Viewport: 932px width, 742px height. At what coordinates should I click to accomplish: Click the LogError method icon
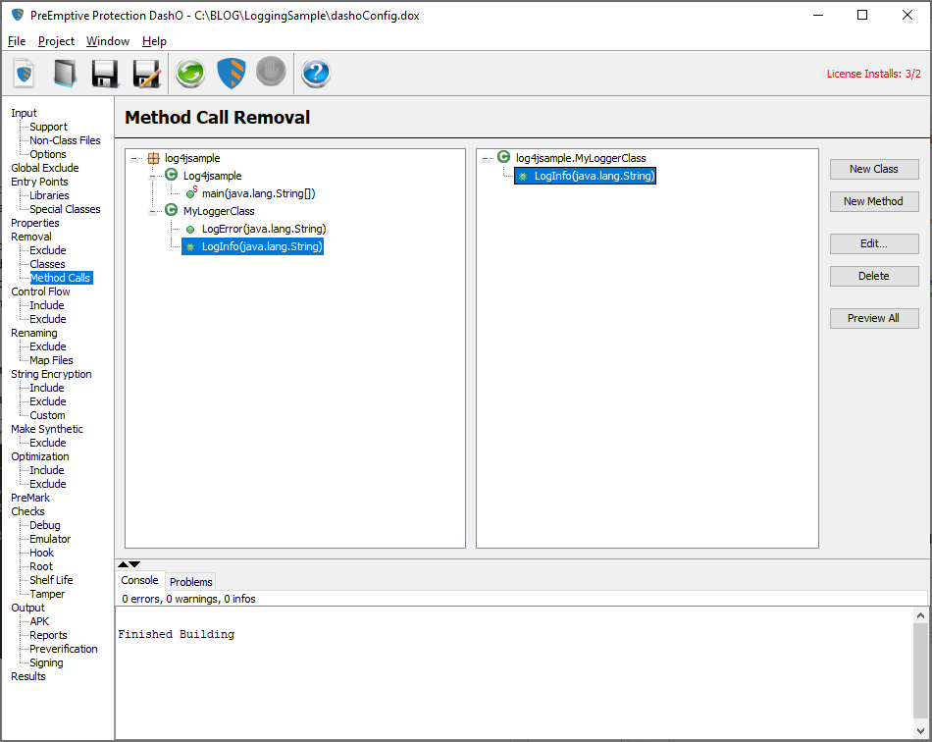coord(190,230)
